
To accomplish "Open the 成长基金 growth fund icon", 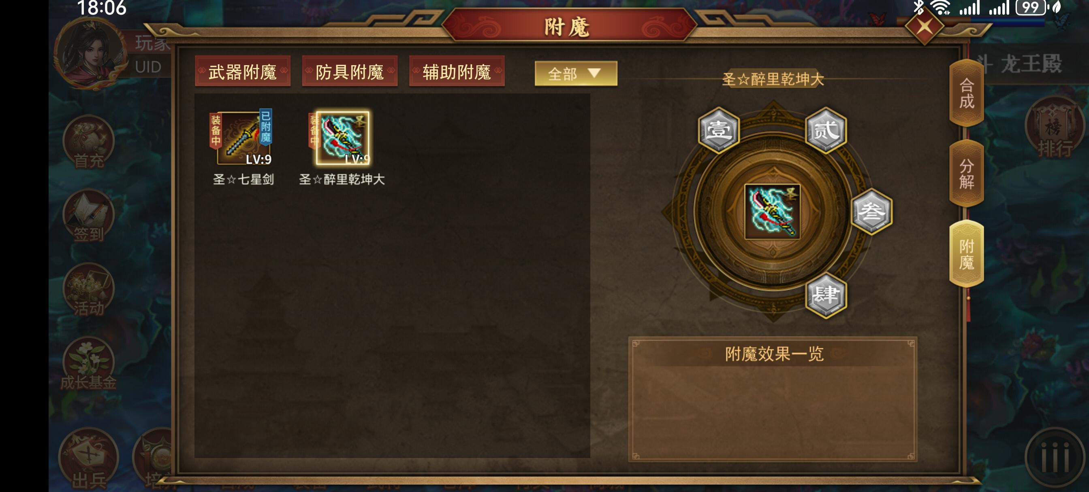I will click(89, 364).
